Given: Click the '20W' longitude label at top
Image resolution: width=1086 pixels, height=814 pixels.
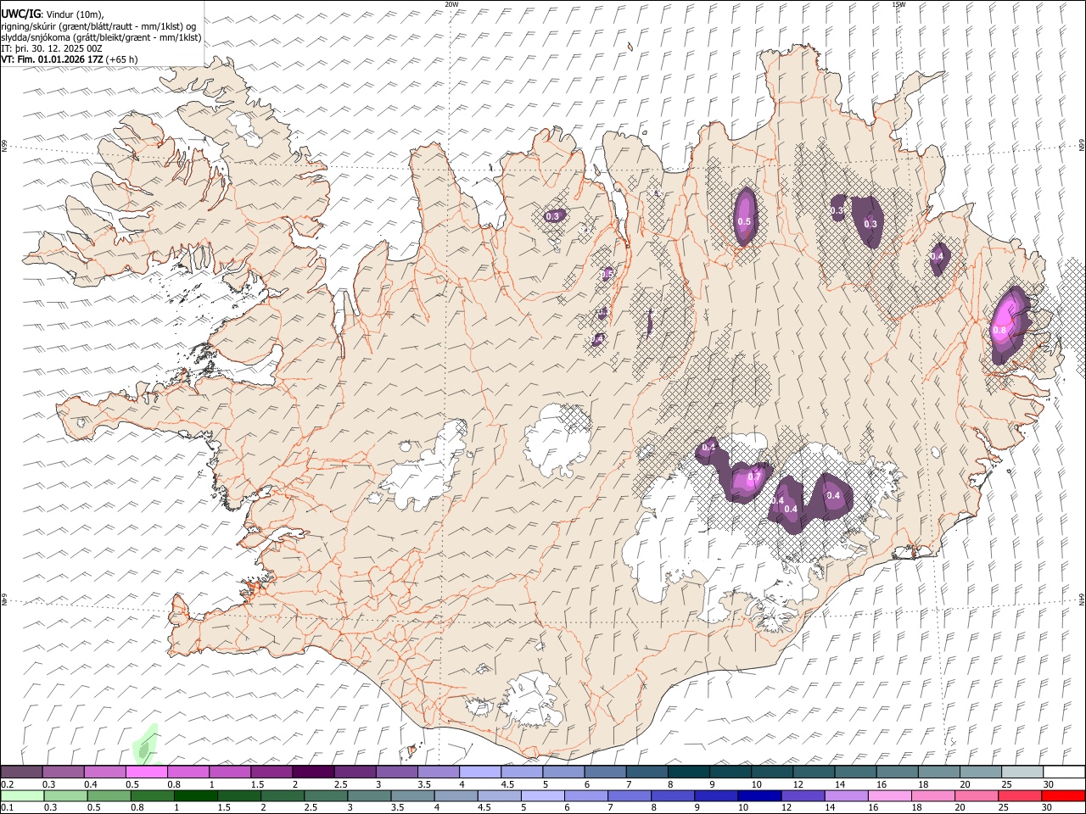Looking at the screenshot, I should pos(451,4).
